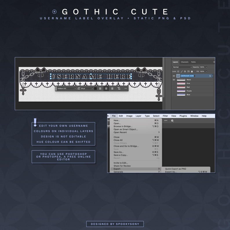Image resolution: width=230 pixels, height=230 pixels.
Task: Show the Red layer visibility box
Action: click(x=174, y=87)
